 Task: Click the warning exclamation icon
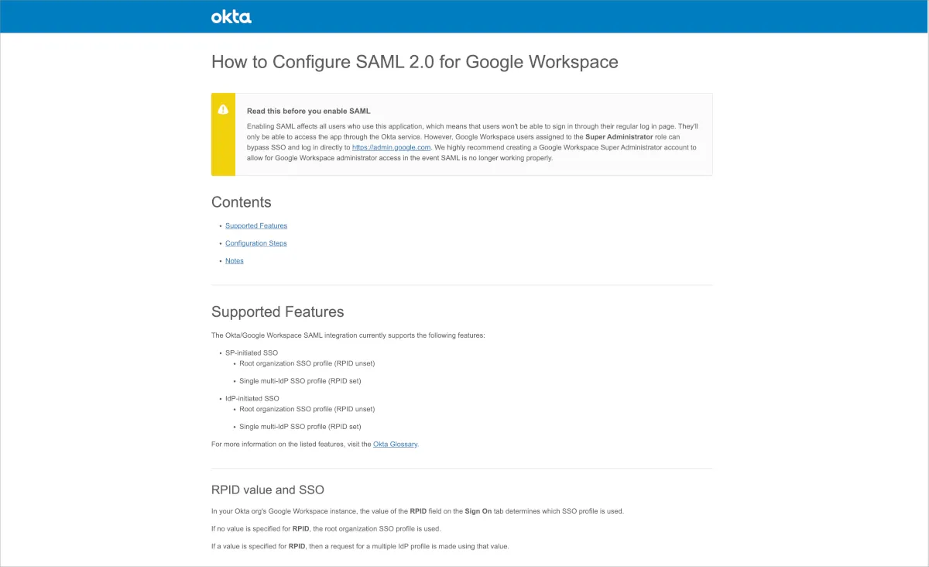[223, 110]
